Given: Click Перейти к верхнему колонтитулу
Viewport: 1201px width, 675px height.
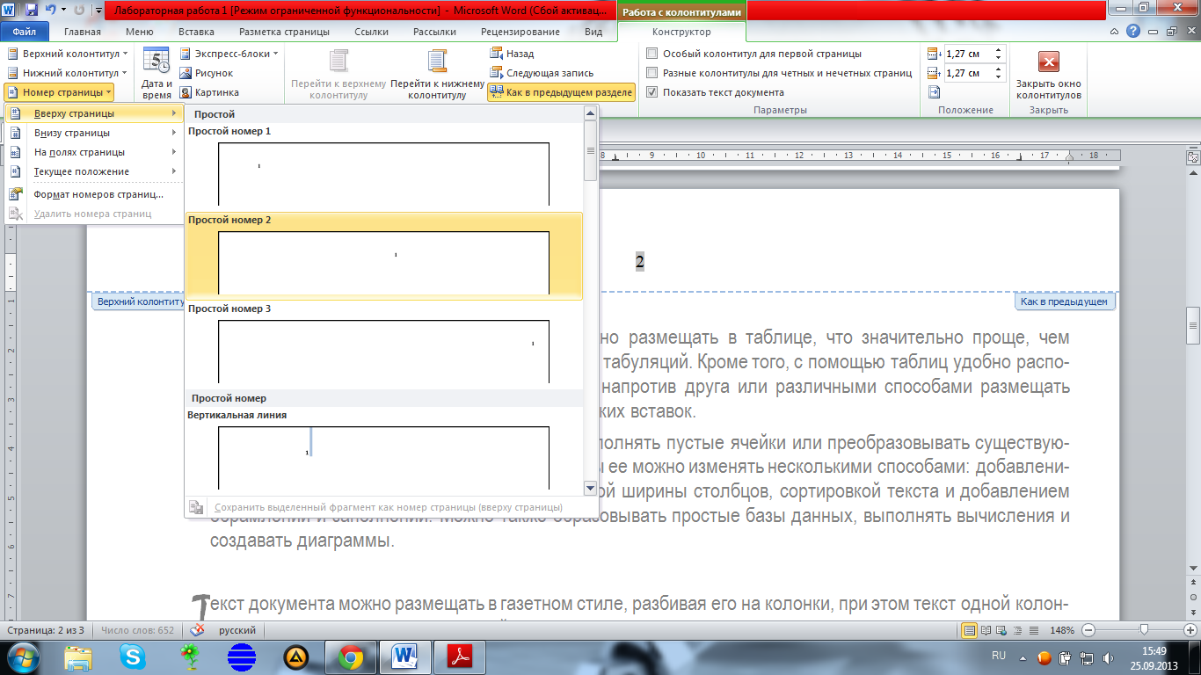Looking at the screenshot, I should (338, 74).
